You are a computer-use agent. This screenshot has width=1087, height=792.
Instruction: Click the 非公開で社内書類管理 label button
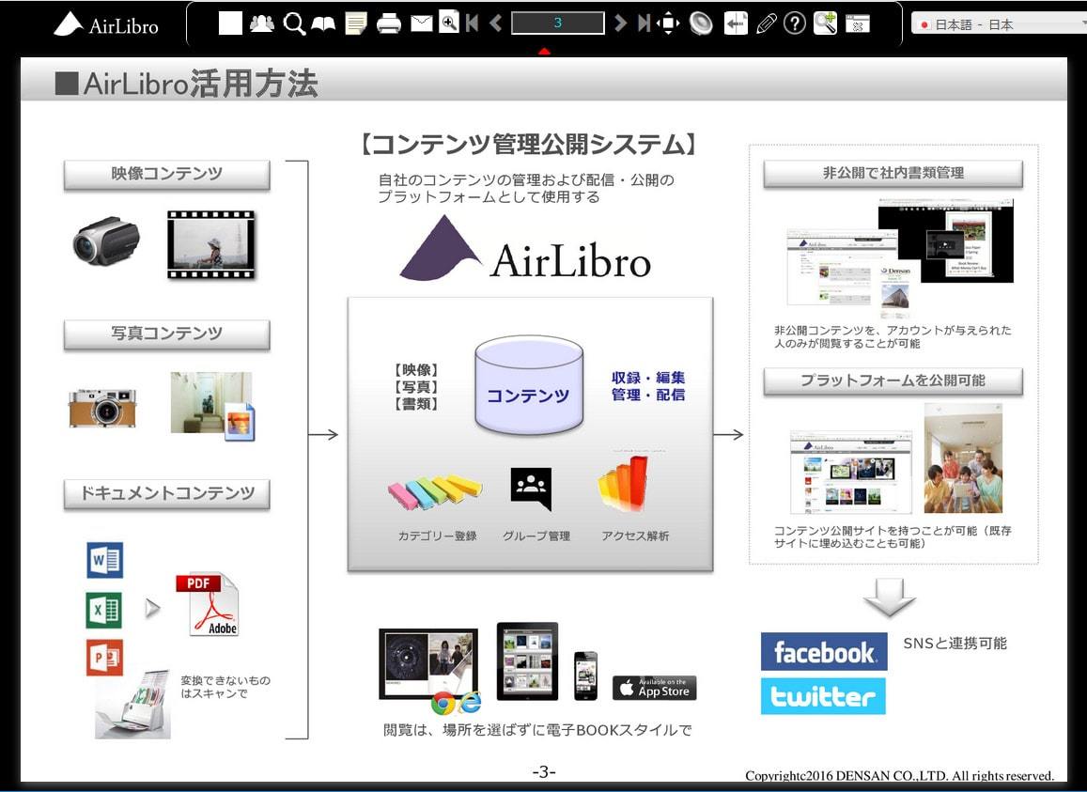893,174
